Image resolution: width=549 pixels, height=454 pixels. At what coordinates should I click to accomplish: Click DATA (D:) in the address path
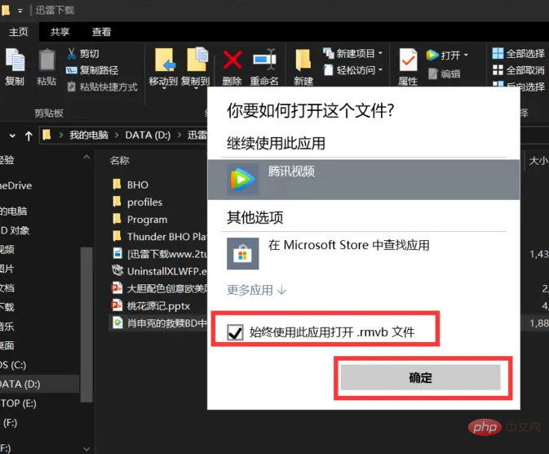[x=148, y=136]
